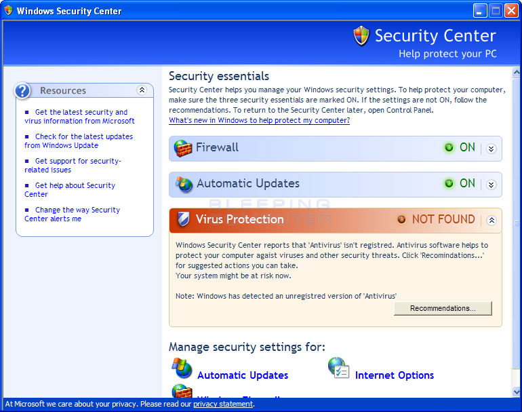
Task: Click the scrollbar down arrow
Action: pyautogui.click(x=517, y=392)
